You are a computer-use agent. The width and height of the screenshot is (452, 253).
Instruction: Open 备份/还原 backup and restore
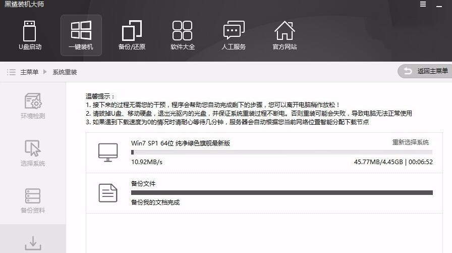(132, 35)
